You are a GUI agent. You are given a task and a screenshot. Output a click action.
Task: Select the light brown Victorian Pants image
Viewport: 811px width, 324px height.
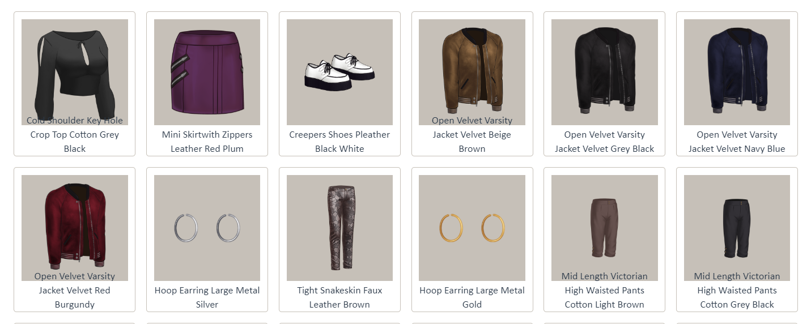click(605, 228)
